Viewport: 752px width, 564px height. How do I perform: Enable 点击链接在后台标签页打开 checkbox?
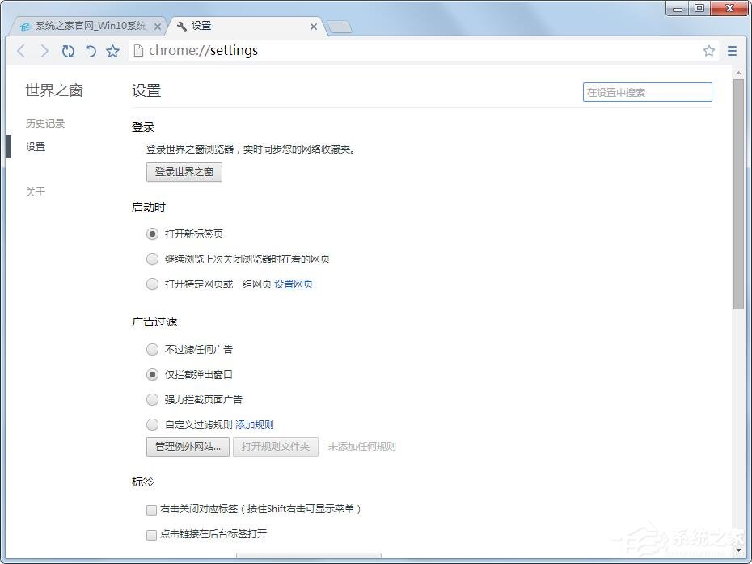(151, 534)
